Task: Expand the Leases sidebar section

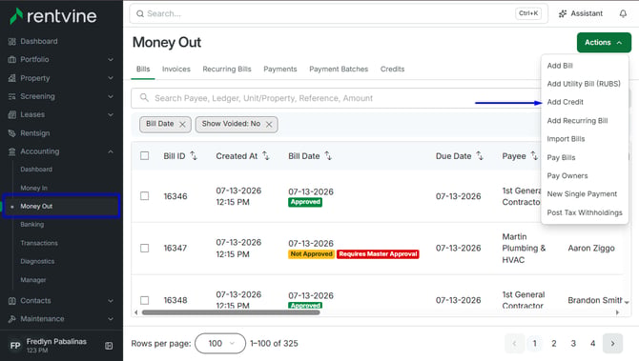Action: click(x=111, y=114)
